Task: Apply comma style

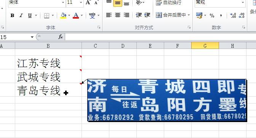Action: (221, 16)
